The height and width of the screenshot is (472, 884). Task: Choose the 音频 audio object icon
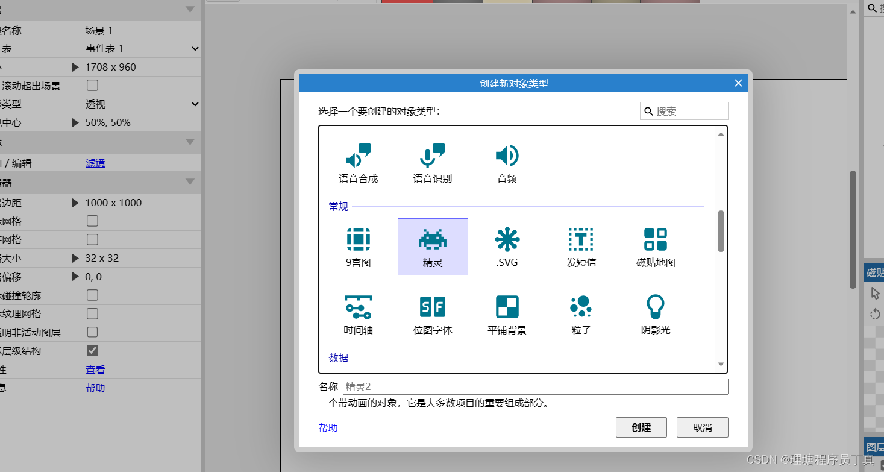[x=506, y=162]
